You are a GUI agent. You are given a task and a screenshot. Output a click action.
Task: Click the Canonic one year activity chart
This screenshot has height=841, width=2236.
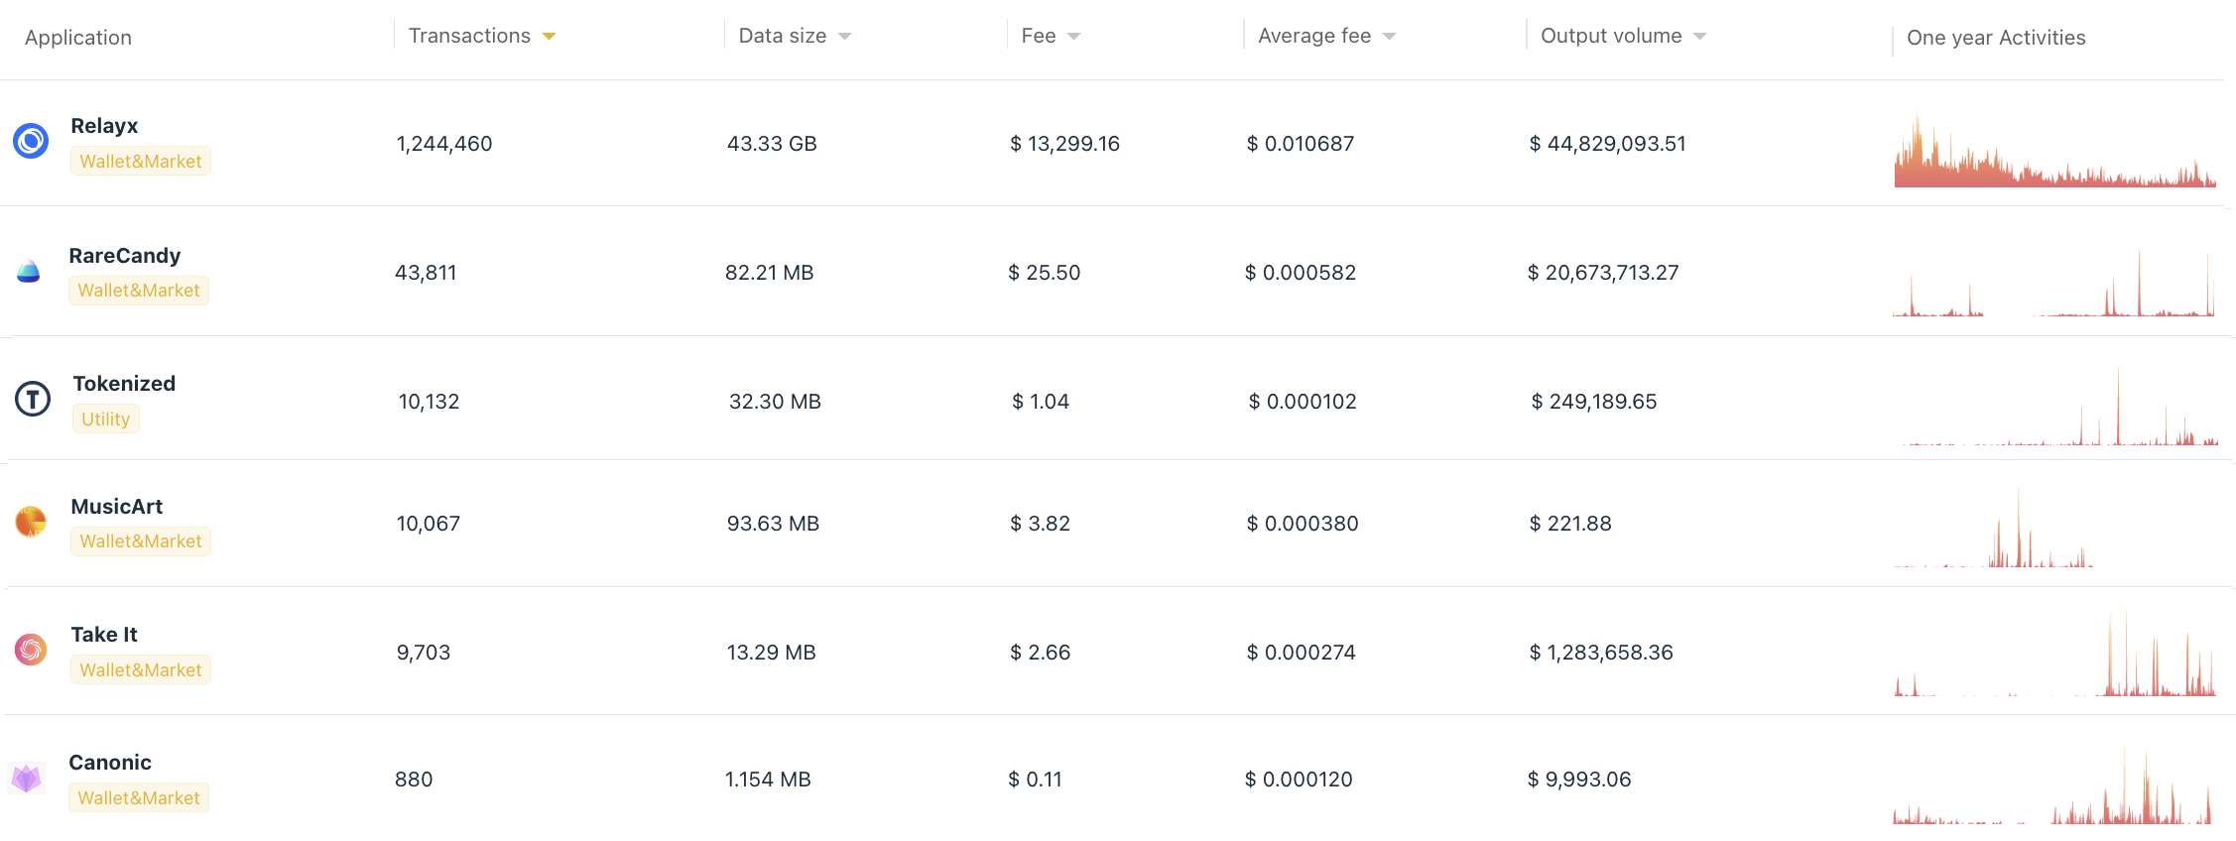point(2052,786)
